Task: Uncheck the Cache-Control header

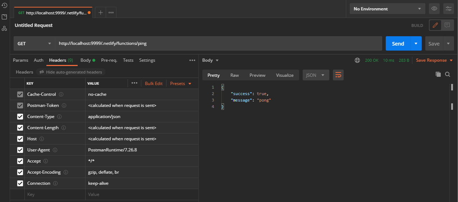Action: tap(20, 94)
